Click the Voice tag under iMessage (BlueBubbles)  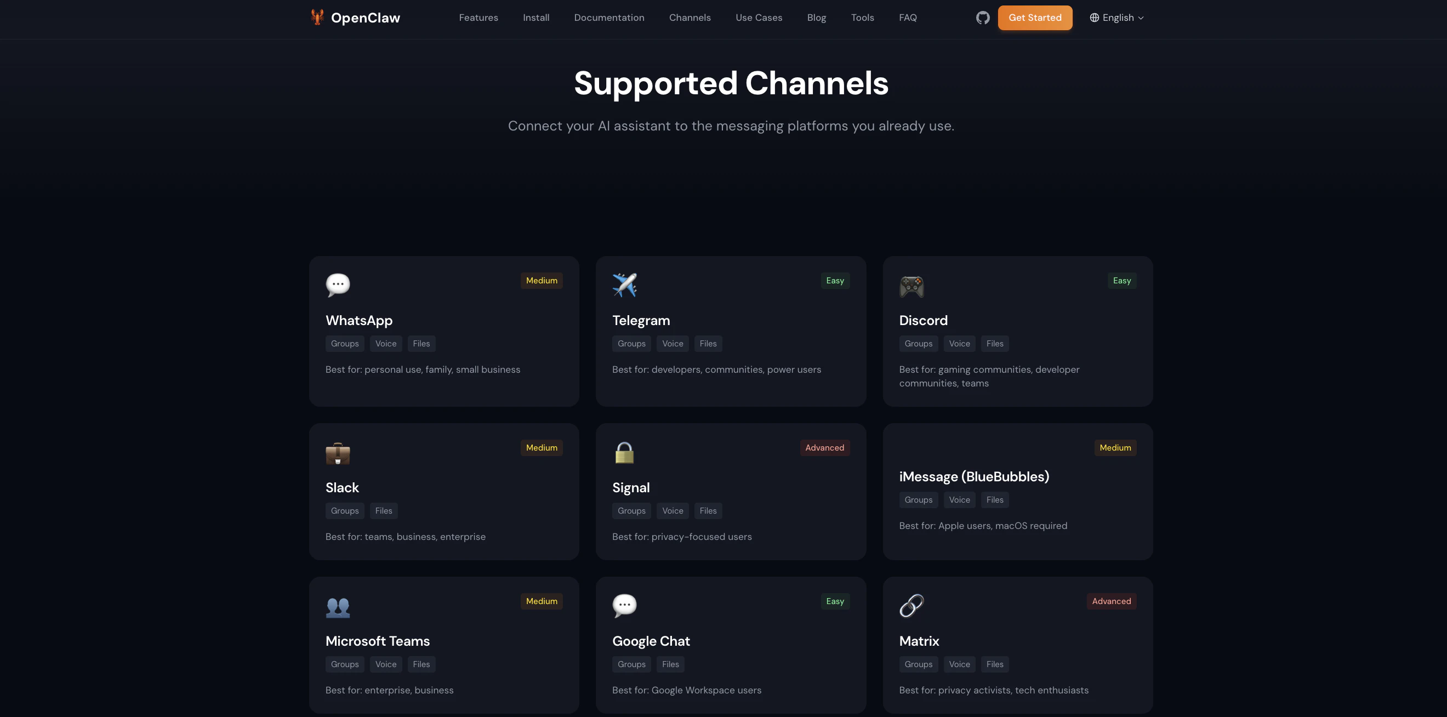coord(959,500)
